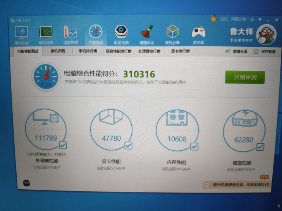Click the green 开始评测 button
Image resolution: width=282 pixels, height=211 pixels.
point(245,77)
